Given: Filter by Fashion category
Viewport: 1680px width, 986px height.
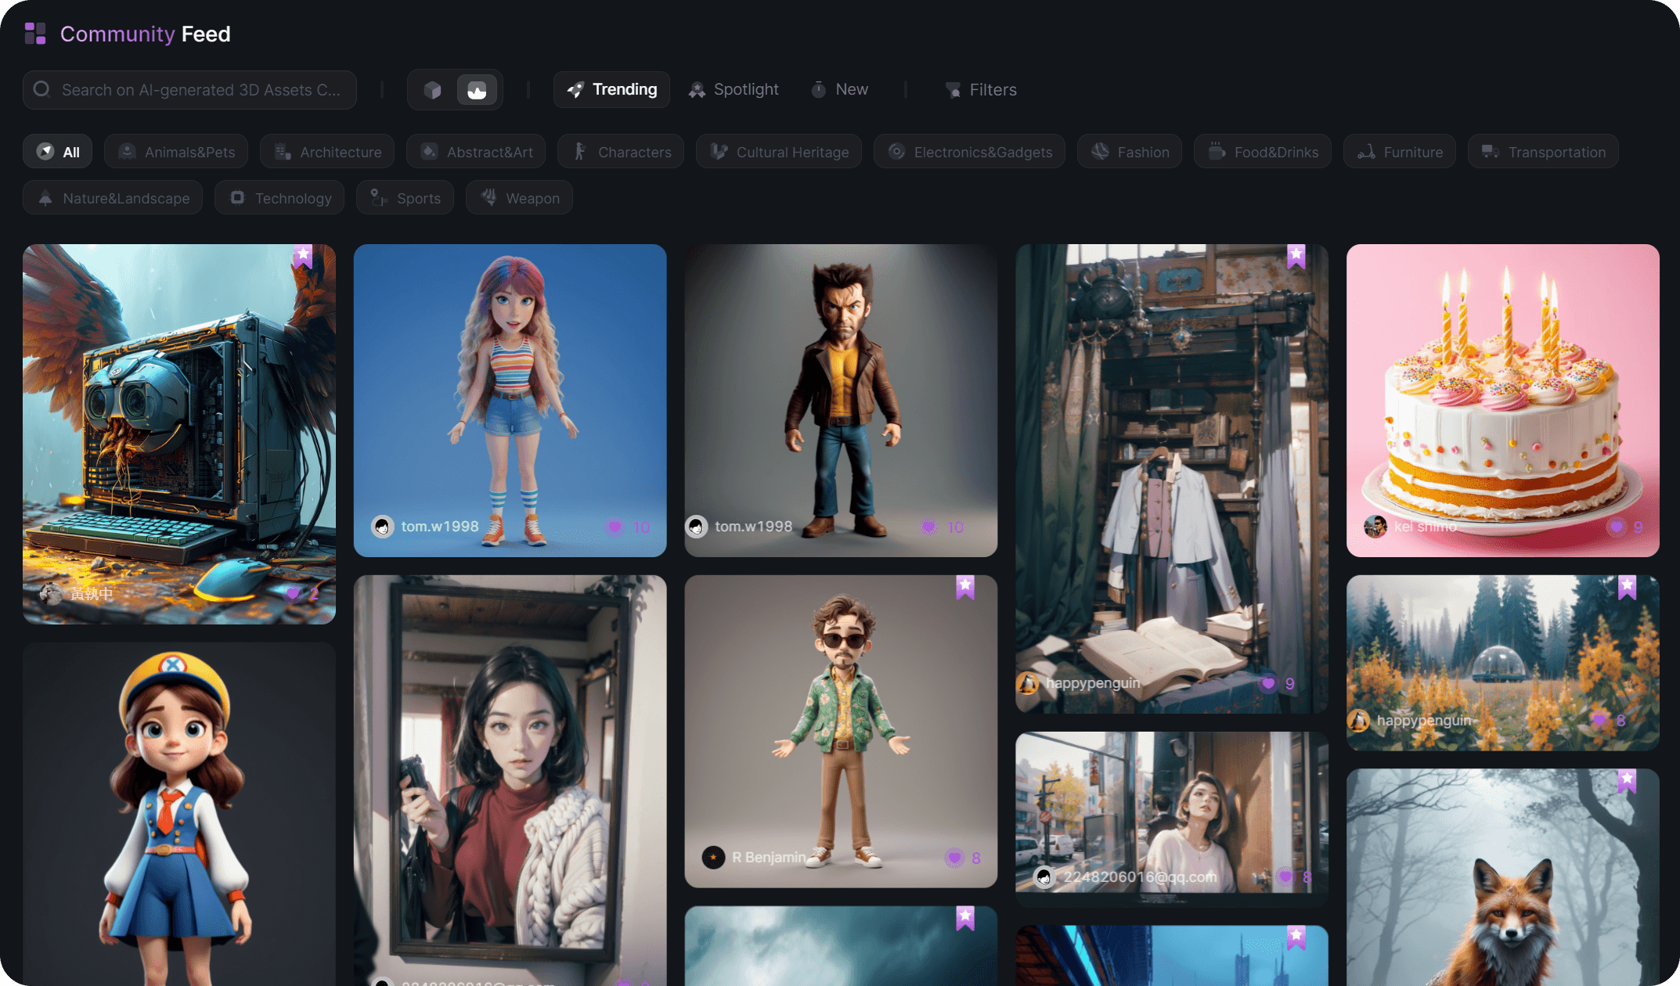Looking at the screenshot, I should 1130,152.
